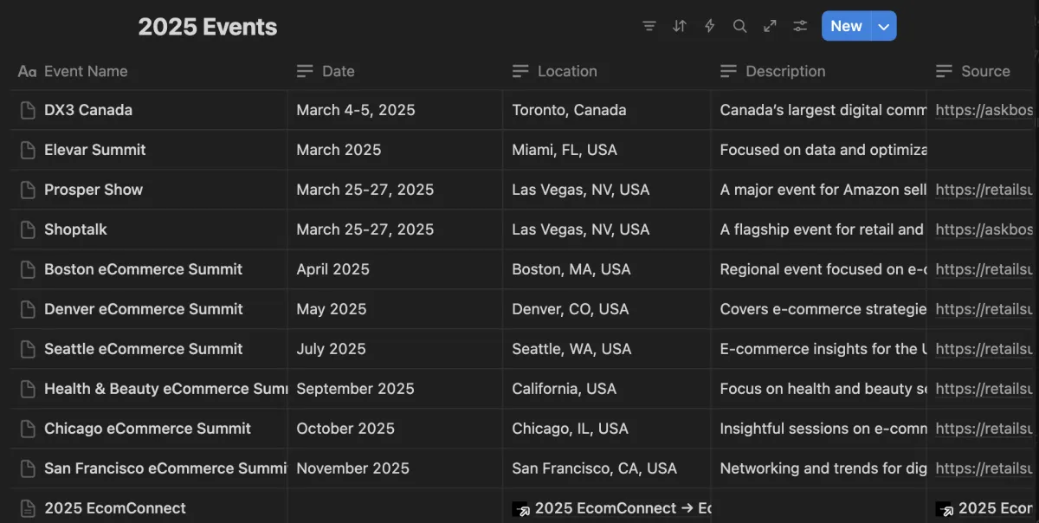Viewport: 1039px width, 523px height.
Task: Click the Shoptalk page icon
Action: [x=28, y=229]
